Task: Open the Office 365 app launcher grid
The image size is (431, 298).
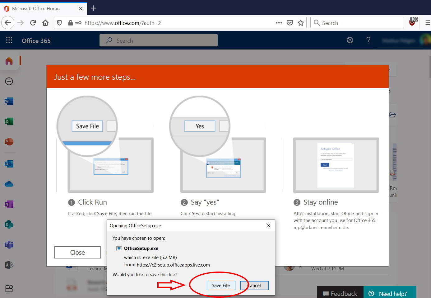Action: pos(9,40)
